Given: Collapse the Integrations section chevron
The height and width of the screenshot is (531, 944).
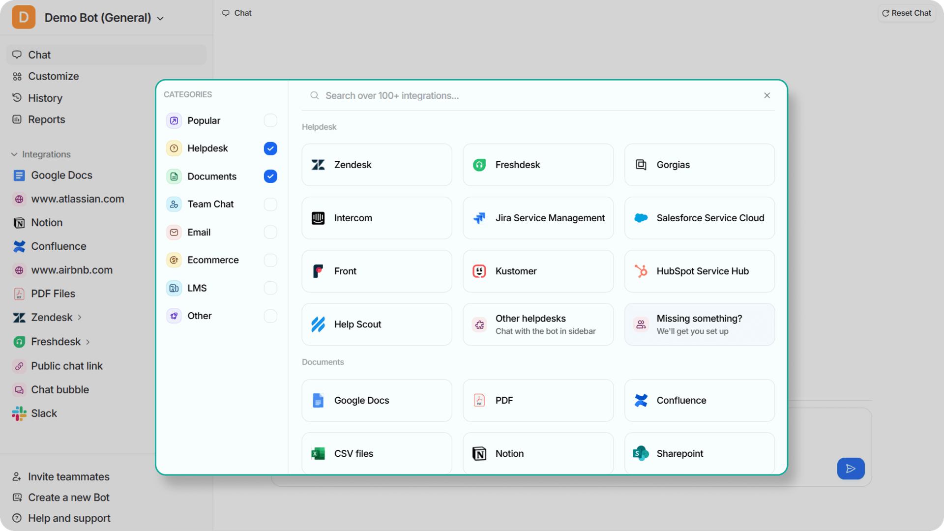Looking at the screenshot, I should pos(14,154).
